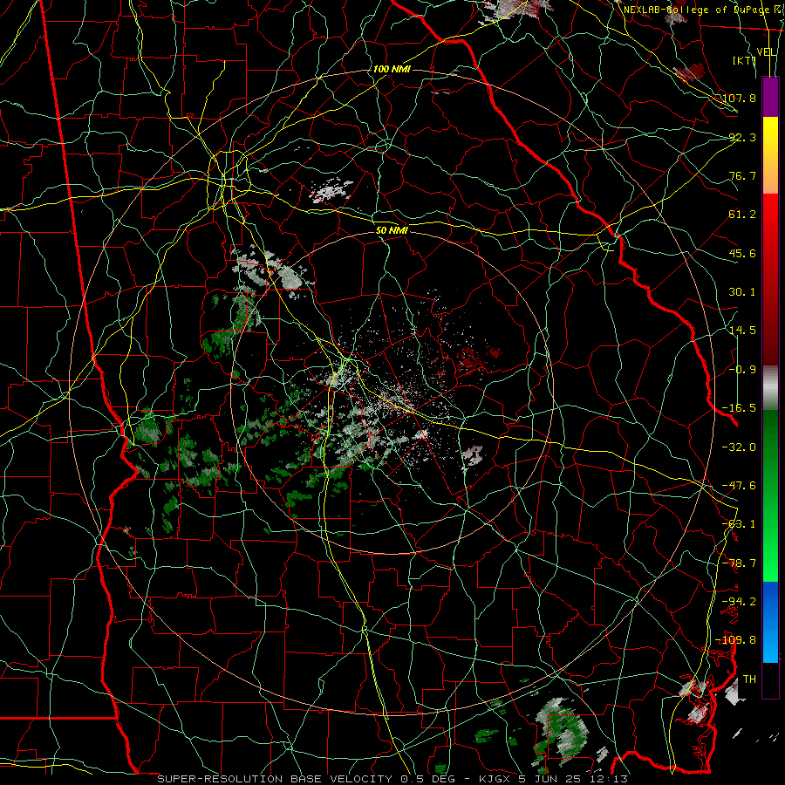Select the -94.2 legend value

[x=739, y=602]
